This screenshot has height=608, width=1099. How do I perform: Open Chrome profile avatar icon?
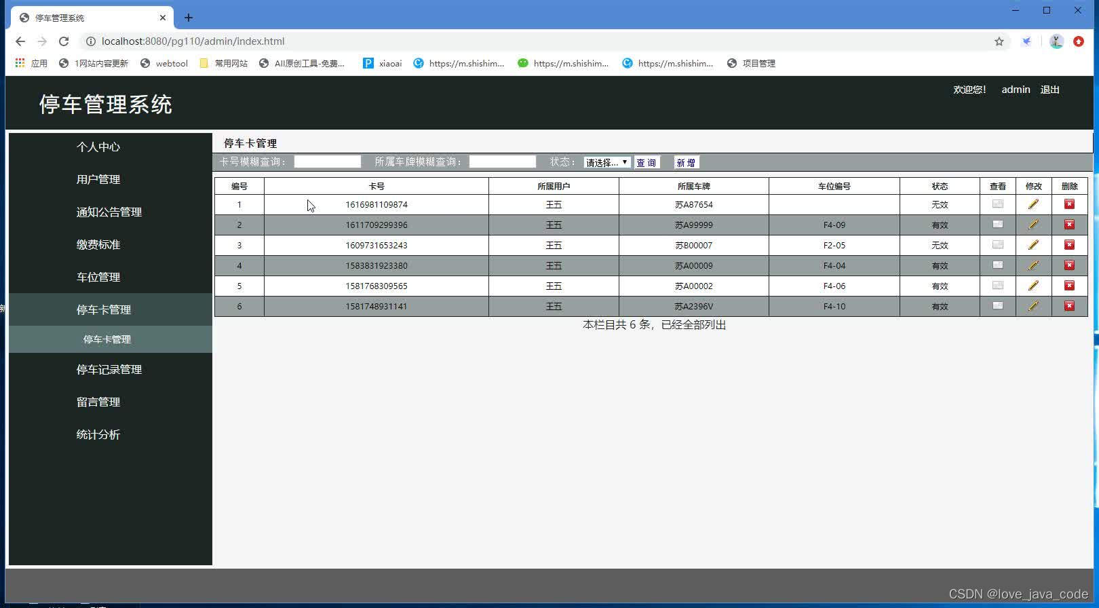point(1056,41)
